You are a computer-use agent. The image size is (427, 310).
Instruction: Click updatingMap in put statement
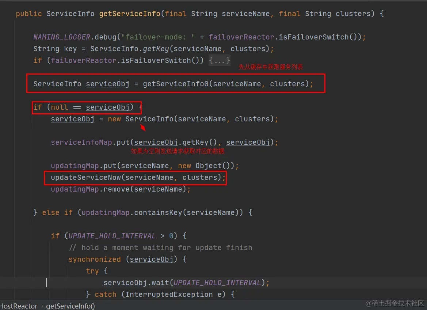[x=75, y=166]
